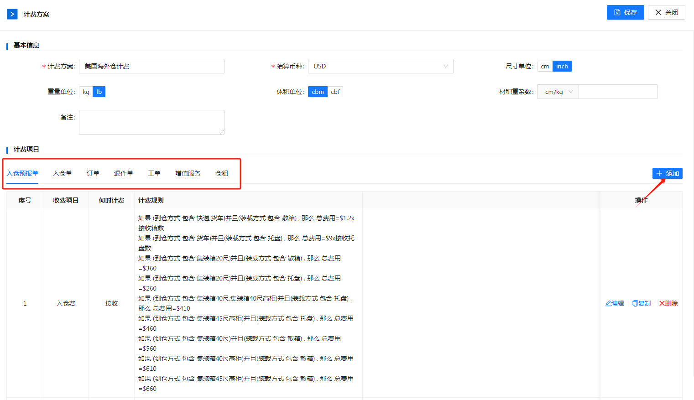Select cm as the size unit
Image resolution: width=694 pixels, height=400 pixels.
click(545, 66)
